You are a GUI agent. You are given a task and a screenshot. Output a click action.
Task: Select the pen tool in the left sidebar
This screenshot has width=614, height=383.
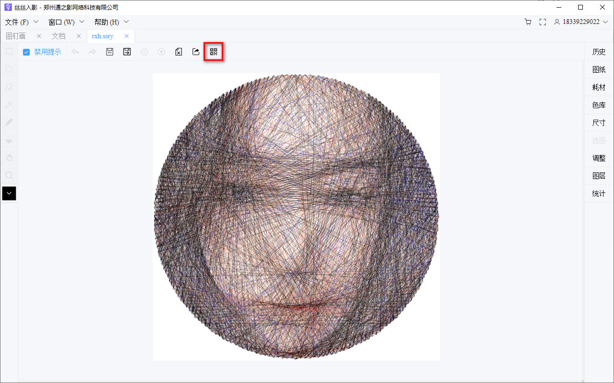pos(9,122)
